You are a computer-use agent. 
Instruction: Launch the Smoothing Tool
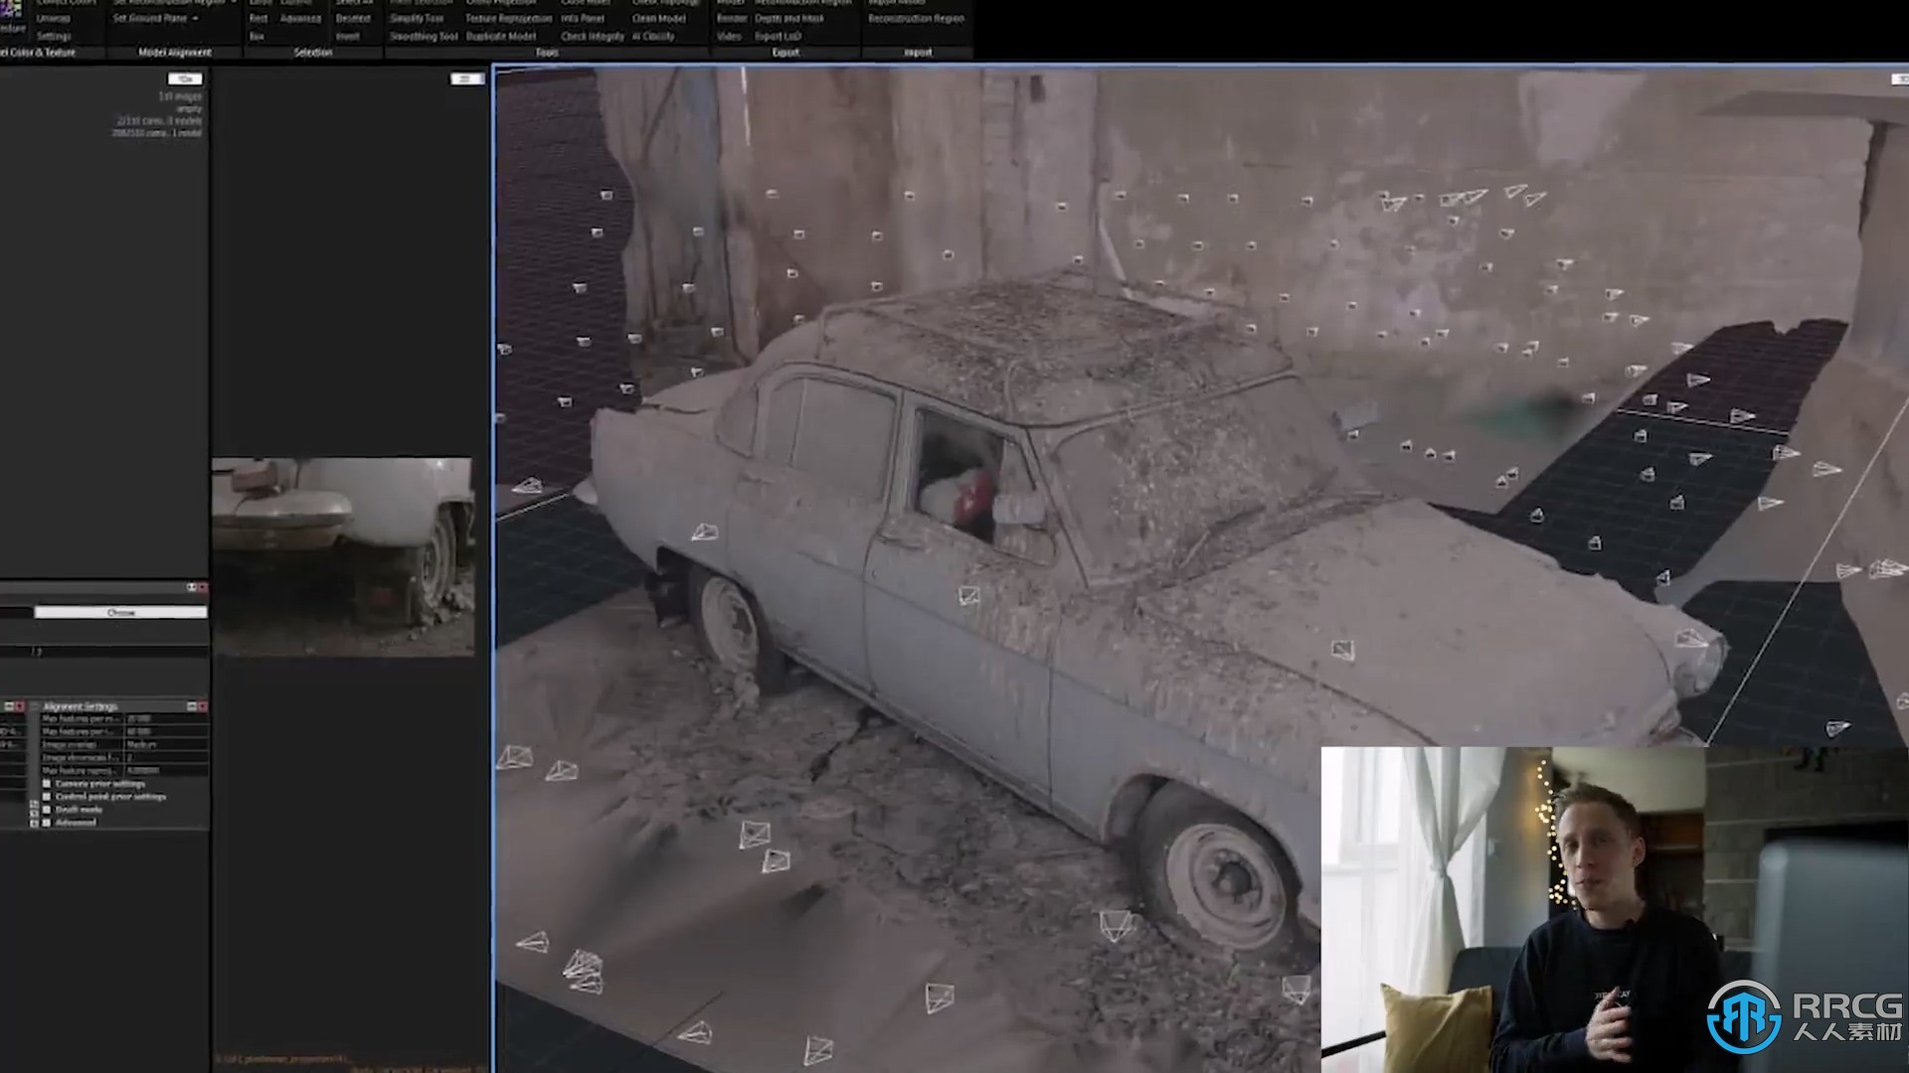424,36
